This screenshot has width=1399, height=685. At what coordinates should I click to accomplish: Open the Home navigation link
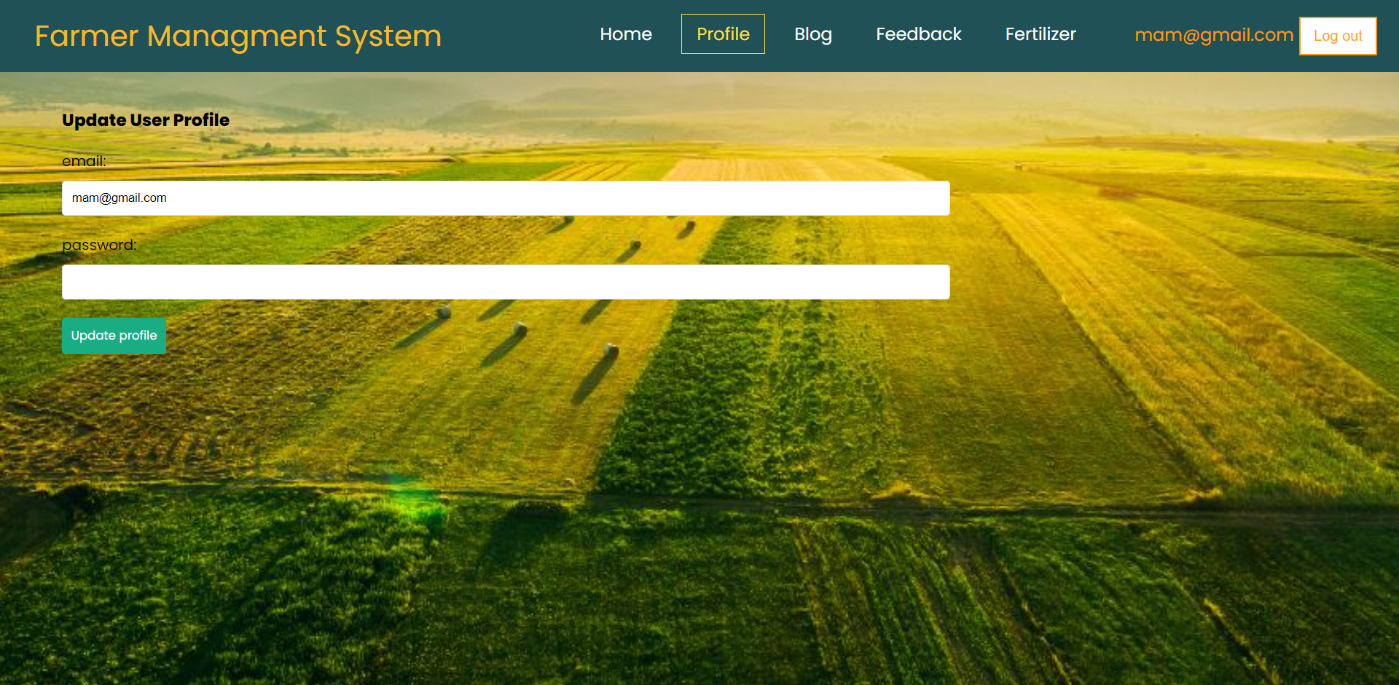pos(626,34)
